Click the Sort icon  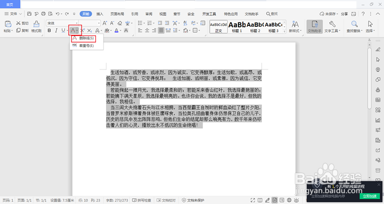(x=185, y=23)
